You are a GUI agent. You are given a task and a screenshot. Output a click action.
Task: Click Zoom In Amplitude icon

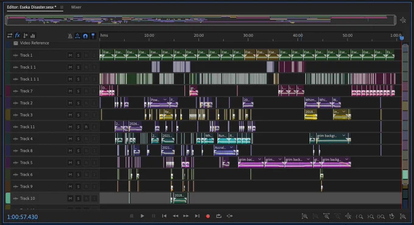[304, 217]
